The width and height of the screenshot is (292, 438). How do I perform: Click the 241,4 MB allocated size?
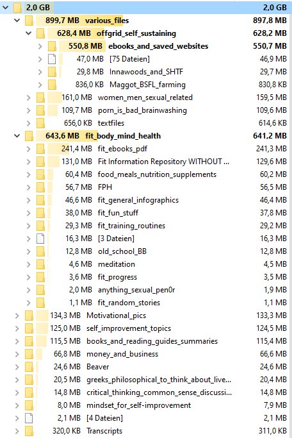pyautogui.click(x=77, y=149)
